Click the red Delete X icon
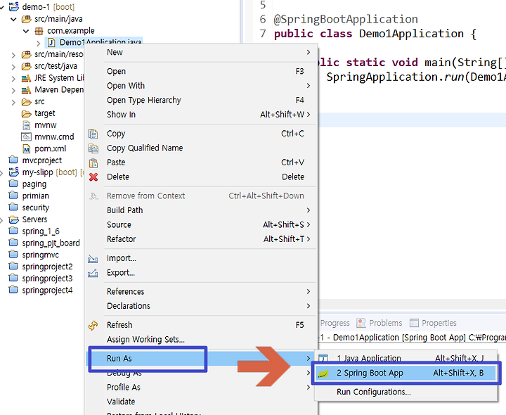This screenshot has height=415, width=506. (93, 177)
